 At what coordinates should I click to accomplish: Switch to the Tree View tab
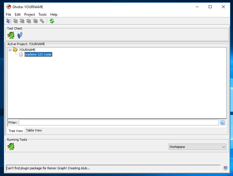16,131
